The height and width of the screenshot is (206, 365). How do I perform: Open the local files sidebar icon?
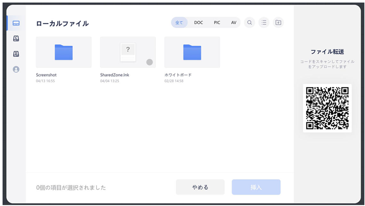(16, 23)
